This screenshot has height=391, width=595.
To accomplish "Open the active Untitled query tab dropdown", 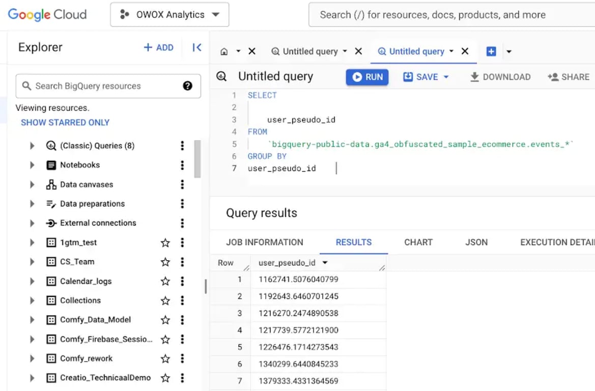I will coord(451,51).
